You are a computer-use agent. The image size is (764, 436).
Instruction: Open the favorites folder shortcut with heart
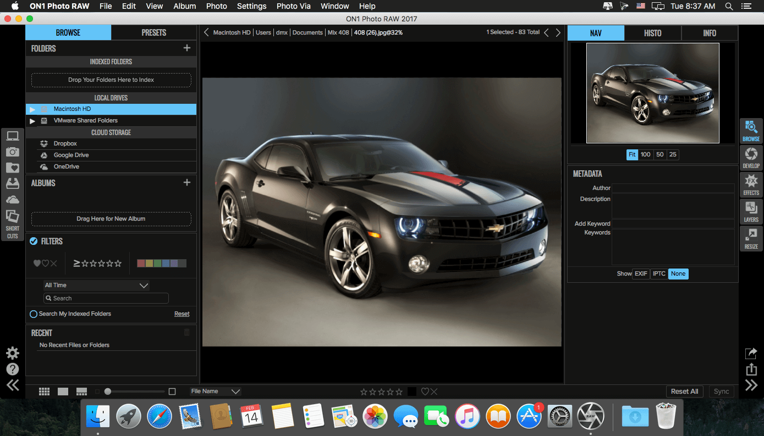[x=12, y=167]
